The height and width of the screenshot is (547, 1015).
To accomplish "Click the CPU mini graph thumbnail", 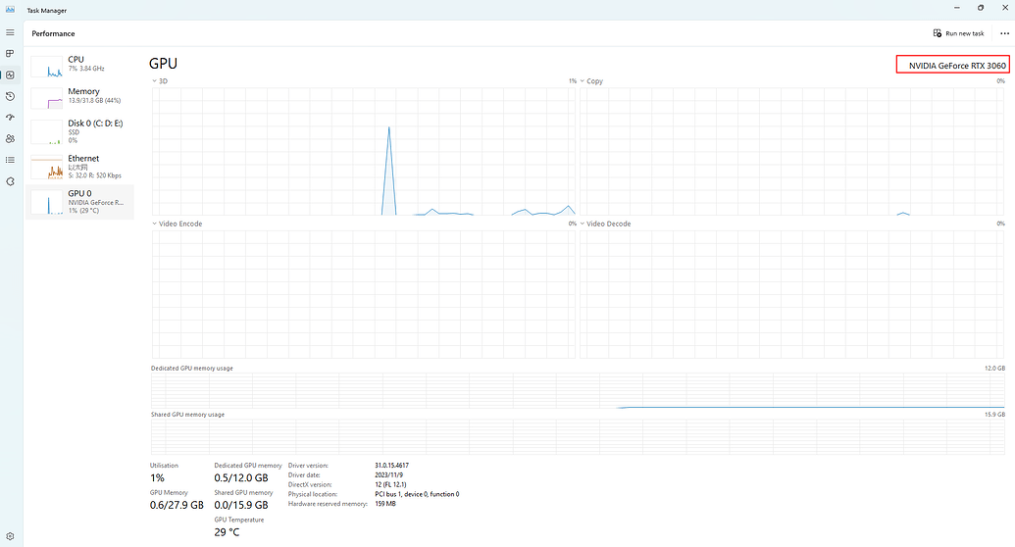I will pos(47,67).
